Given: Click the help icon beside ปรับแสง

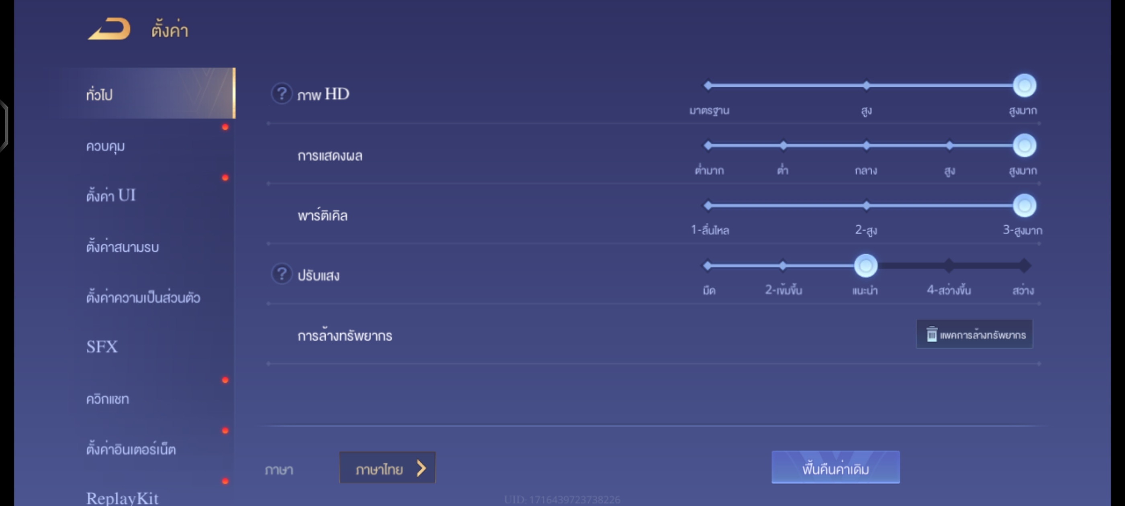Looking at the screenshot, I should 281,274.
